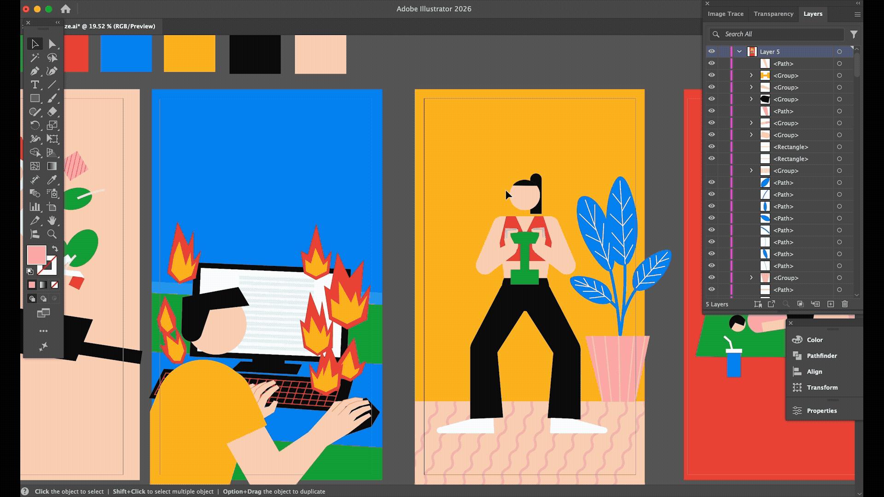The height and width of the screenshot is (497, 884).
Task: Click the Create New Layer icon
Action: click(831, 304)
